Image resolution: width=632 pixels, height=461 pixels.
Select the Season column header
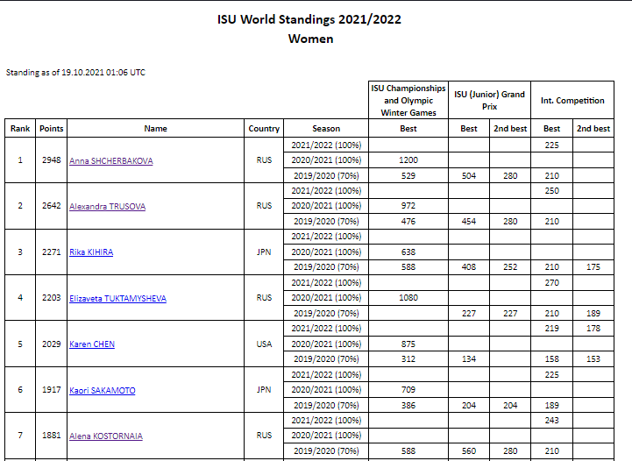pos(326,129)
